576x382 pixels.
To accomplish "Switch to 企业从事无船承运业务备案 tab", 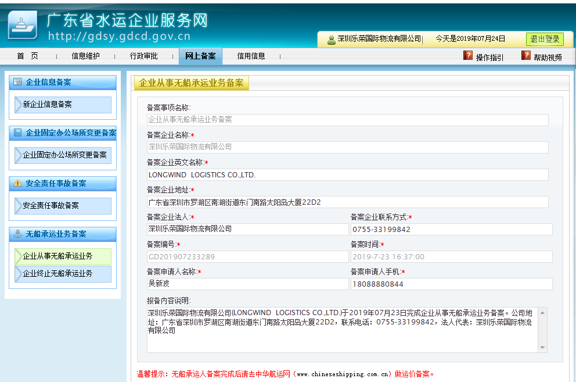I will click(192, 83).
